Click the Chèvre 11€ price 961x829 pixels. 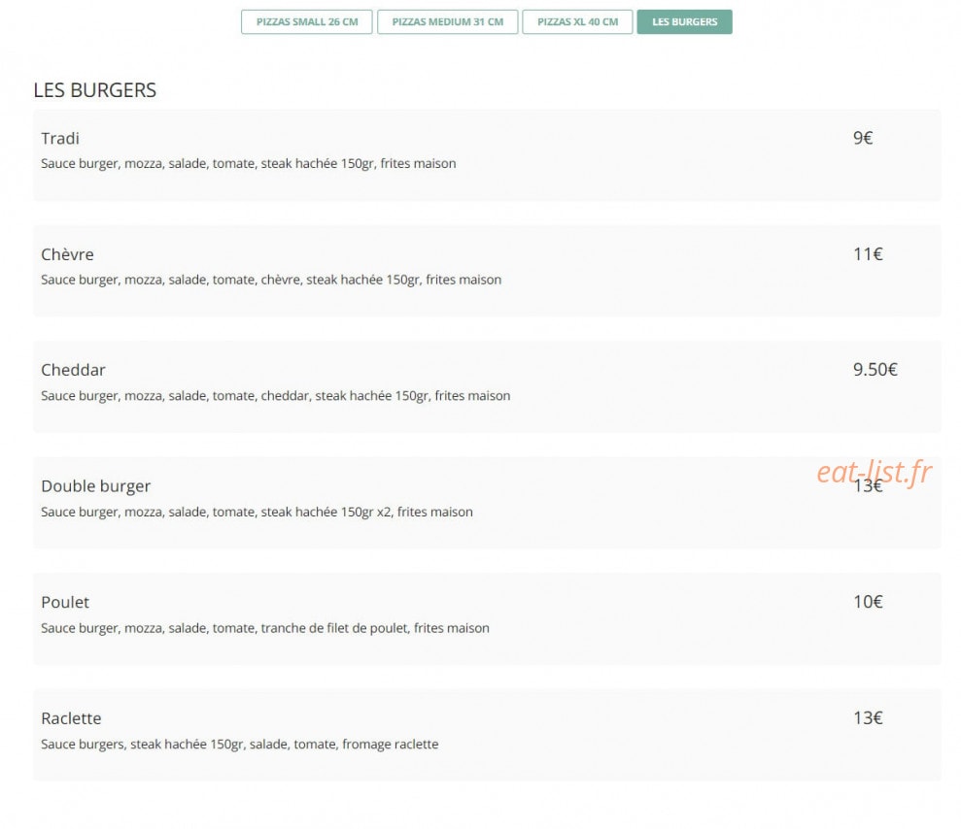868,254
